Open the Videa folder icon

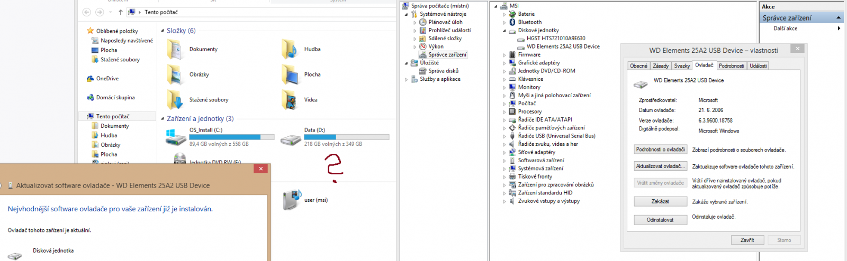click(290, 100)
